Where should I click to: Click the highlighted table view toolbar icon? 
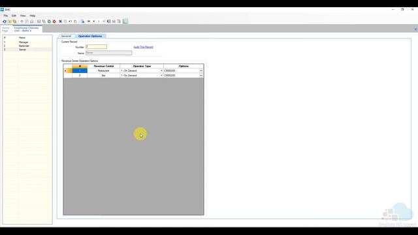[x=125, y=22]
